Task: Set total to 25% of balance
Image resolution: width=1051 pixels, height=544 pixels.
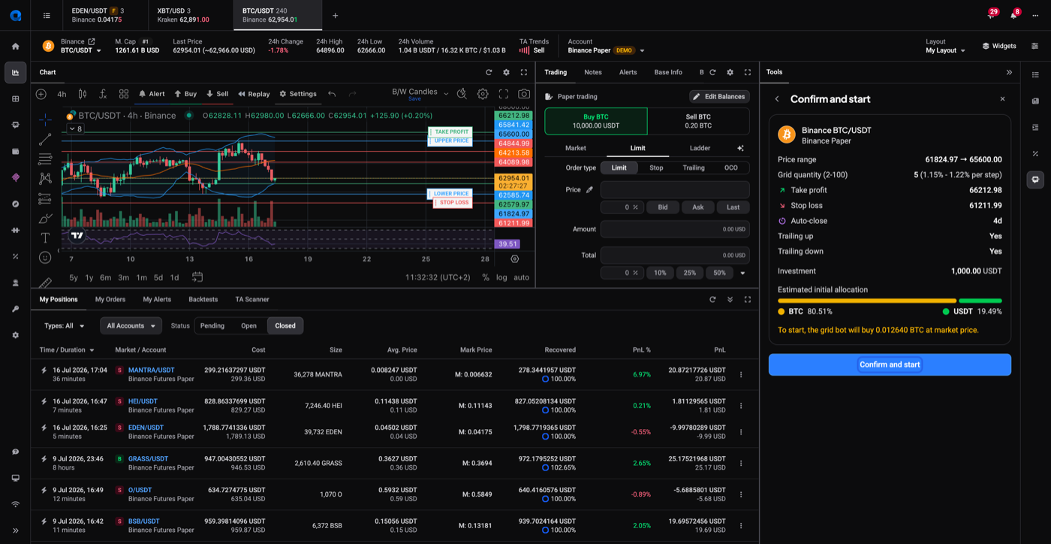Action: [689, 273]
